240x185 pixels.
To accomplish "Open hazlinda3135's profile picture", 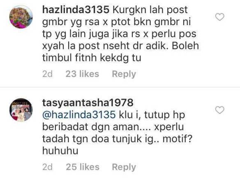I will point(21,17).
